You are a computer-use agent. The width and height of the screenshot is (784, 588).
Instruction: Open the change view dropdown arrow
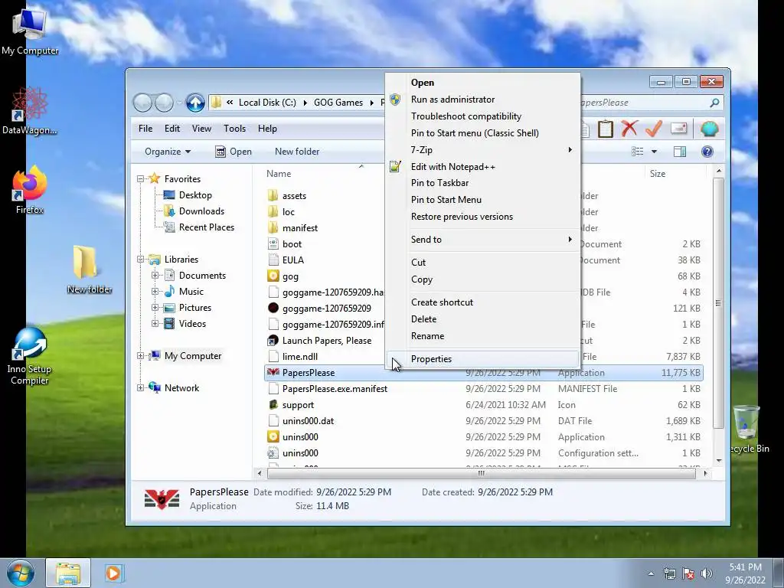point(654,152)
